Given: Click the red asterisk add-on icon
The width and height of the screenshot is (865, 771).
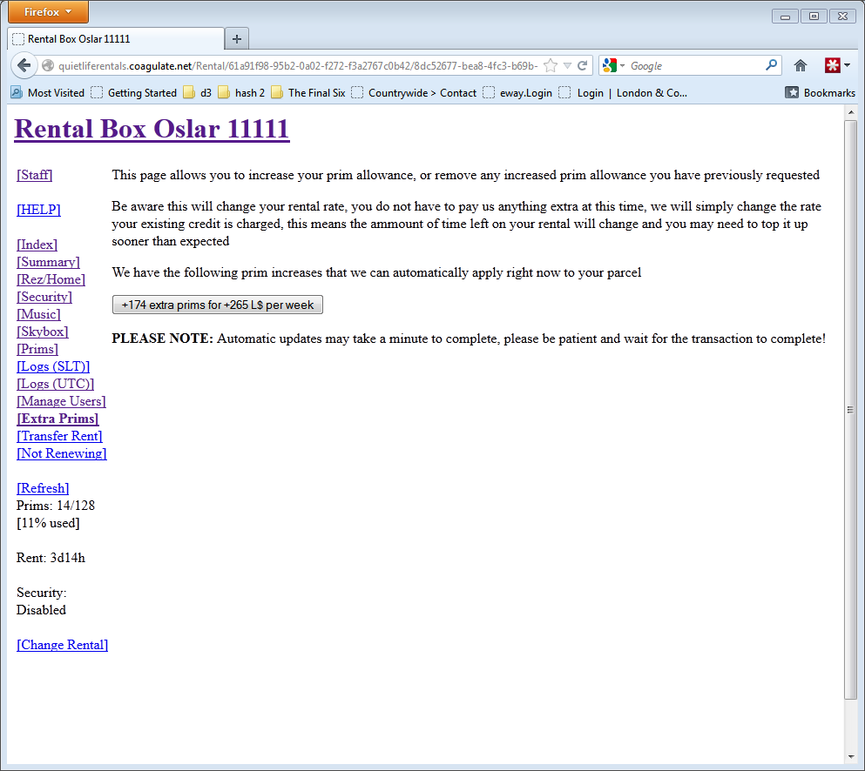Looking at the screenshot, I should (833, 66).
